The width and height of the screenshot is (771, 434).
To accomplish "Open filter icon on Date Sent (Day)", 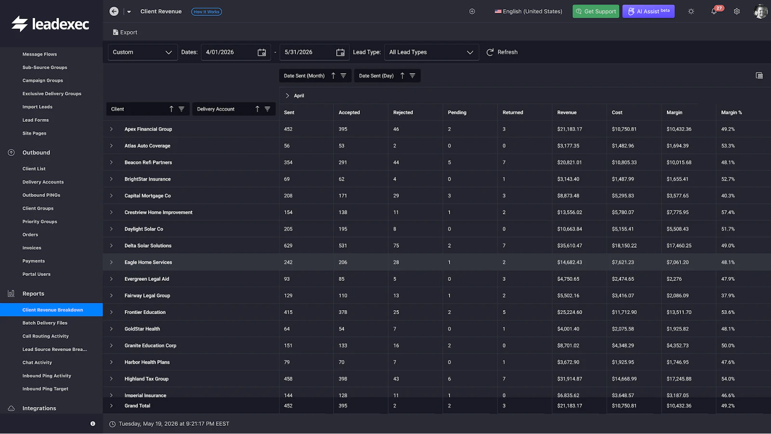I will click(412, 76).
